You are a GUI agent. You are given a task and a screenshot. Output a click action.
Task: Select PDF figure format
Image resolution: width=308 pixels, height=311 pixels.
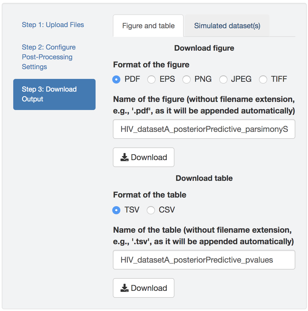(x=116, y=79)
